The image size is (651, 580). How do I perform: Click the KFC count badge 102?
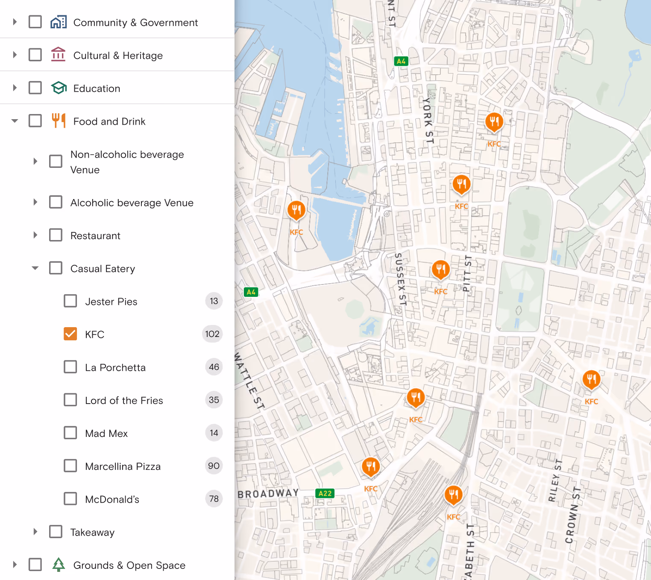point(212,334)
